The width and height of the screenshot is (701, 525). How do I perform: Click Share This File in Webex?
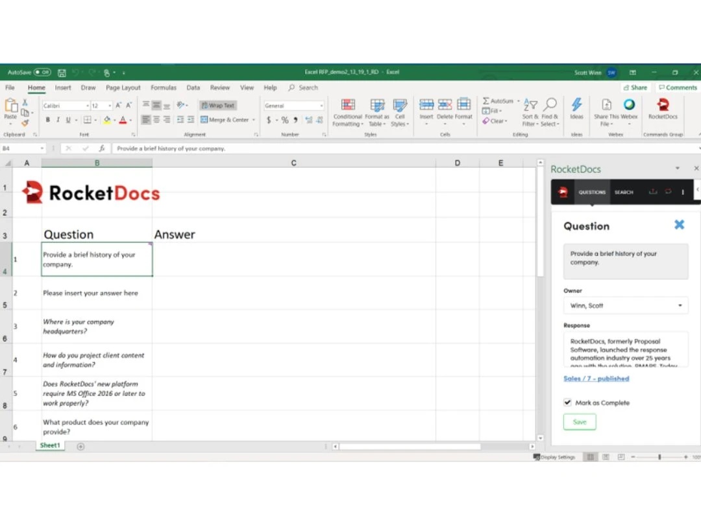606,113
